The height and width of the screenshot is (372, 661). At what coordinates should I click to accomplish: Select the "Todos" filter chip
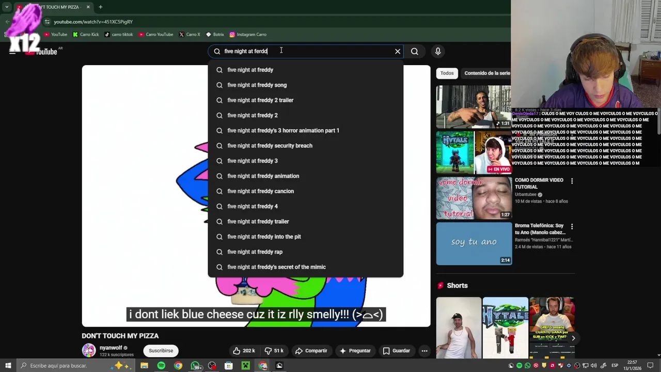click(x=447, y=73)
